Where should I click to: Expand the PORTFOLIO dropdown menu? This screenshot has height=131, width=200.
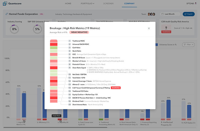coord(87,4)
